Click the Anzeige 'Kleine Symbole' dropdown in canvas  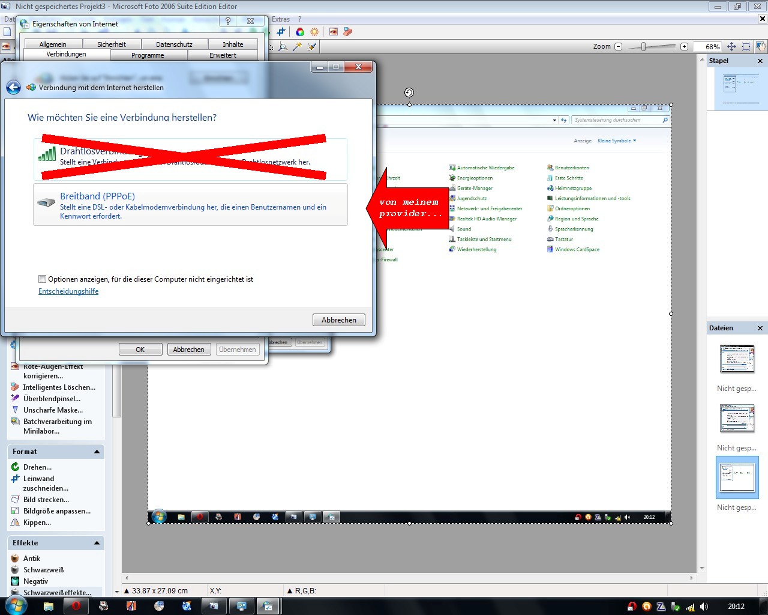tap(617, 141)
